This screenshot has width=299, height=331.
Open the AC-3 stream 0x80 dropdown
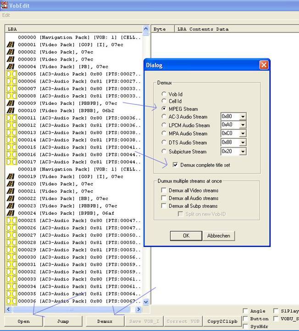[x=243, y=116]
